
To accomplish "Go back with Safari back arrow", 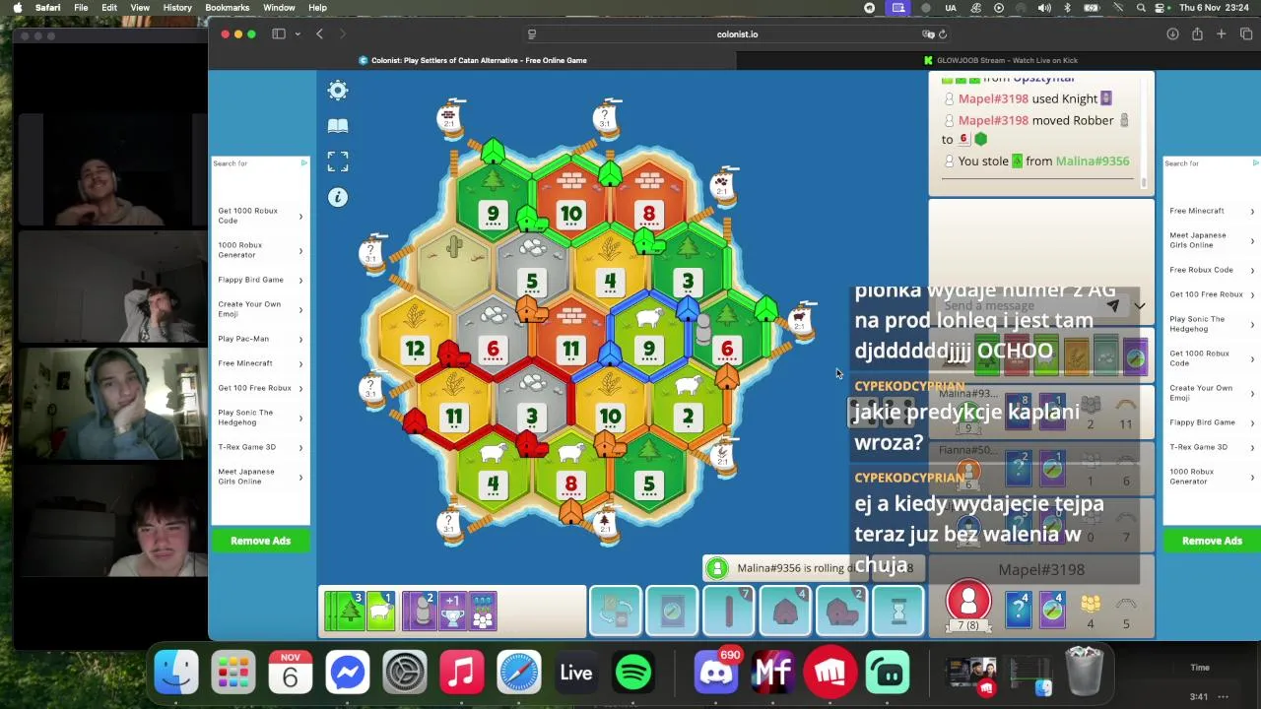I will (x=319, y=34).
